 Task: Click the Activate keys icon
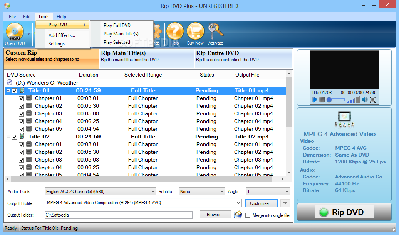click(216, 31)
